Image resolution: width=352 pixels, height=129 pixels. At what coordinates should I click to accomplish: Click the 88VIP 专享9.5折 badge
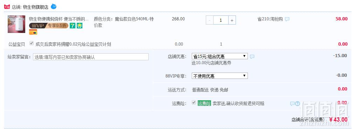click(49, 26)
